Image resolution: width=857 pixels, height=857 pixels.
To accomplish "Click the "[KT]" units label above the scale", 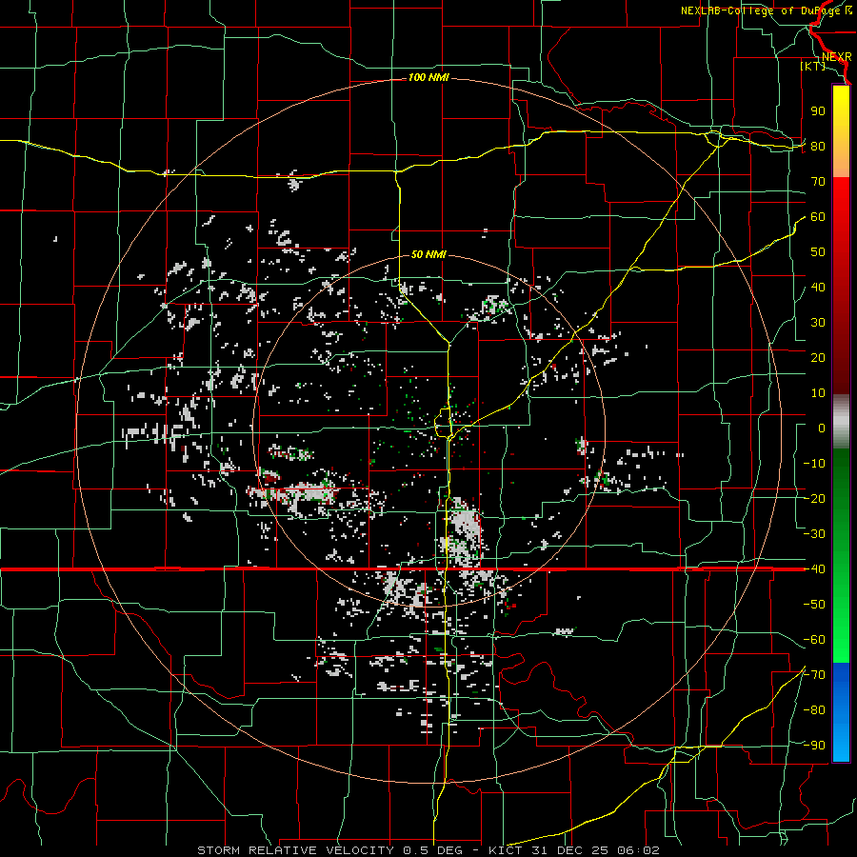I will 812,66.
